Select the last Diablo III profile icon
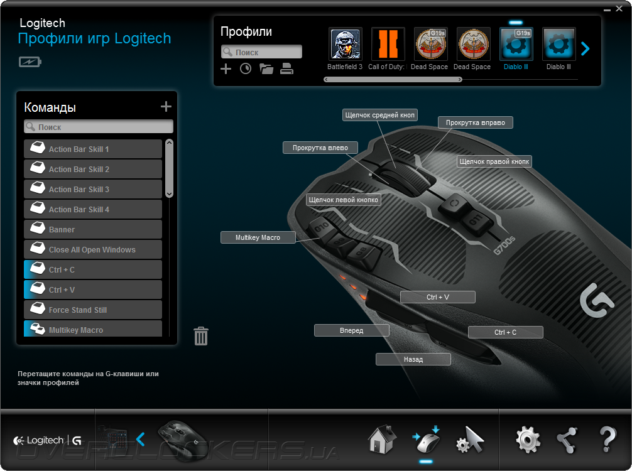Screen dimensions: 632x471 point(558,44)
